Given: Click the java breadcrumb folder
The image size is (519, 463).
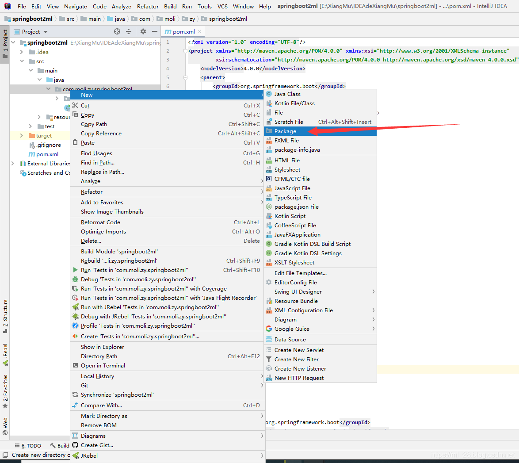Looking at the screenshot, I should tap(116, 19).
